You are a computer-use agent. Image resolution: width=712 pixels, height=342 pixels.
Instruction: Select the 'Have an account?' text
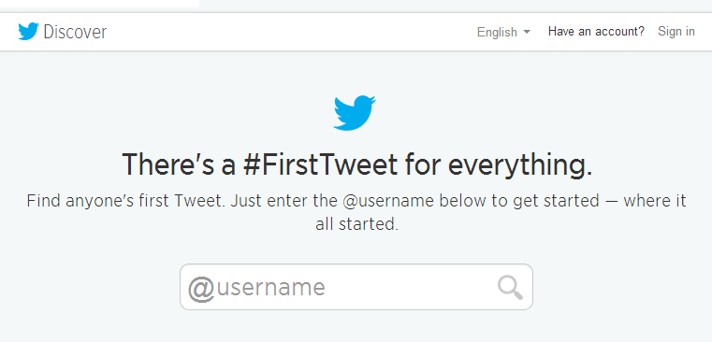pos(596,31)
